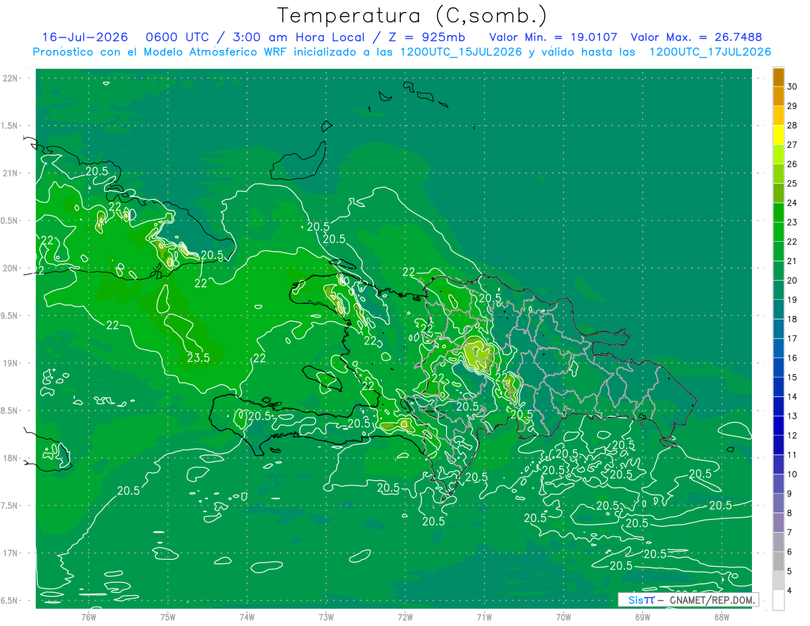The height and width of the screenshot is (626, 810).
Task: Select the date text "16-Jul-2026"
Action: click(x=84, y=37)
